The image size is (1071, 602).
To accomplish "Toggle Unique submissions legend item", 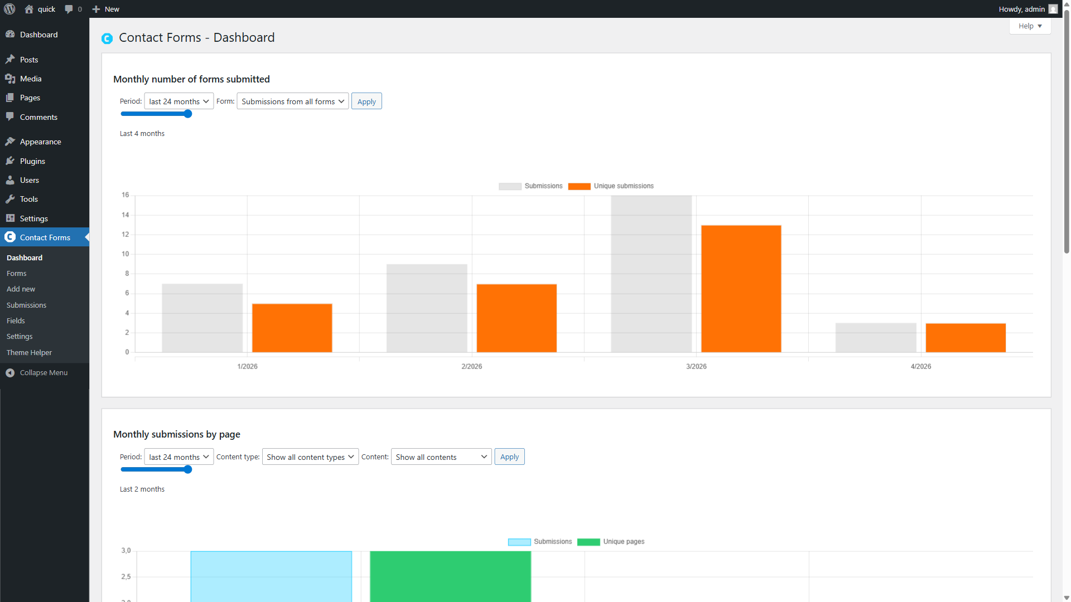I will pos(611,186).
